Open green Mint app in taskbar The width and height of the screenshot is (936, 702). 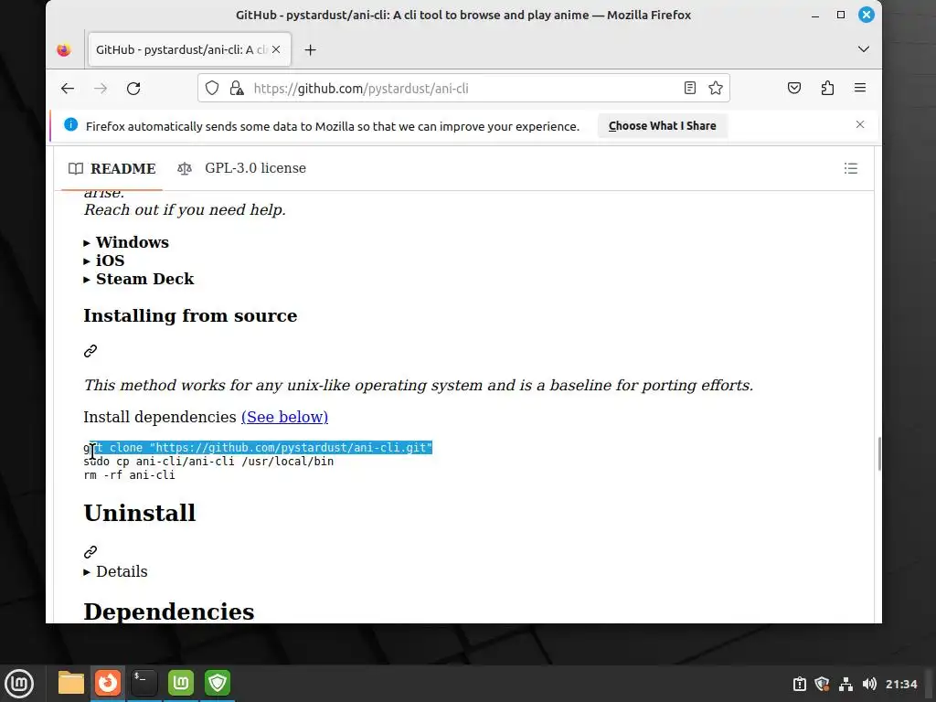(x=181, y=684)
